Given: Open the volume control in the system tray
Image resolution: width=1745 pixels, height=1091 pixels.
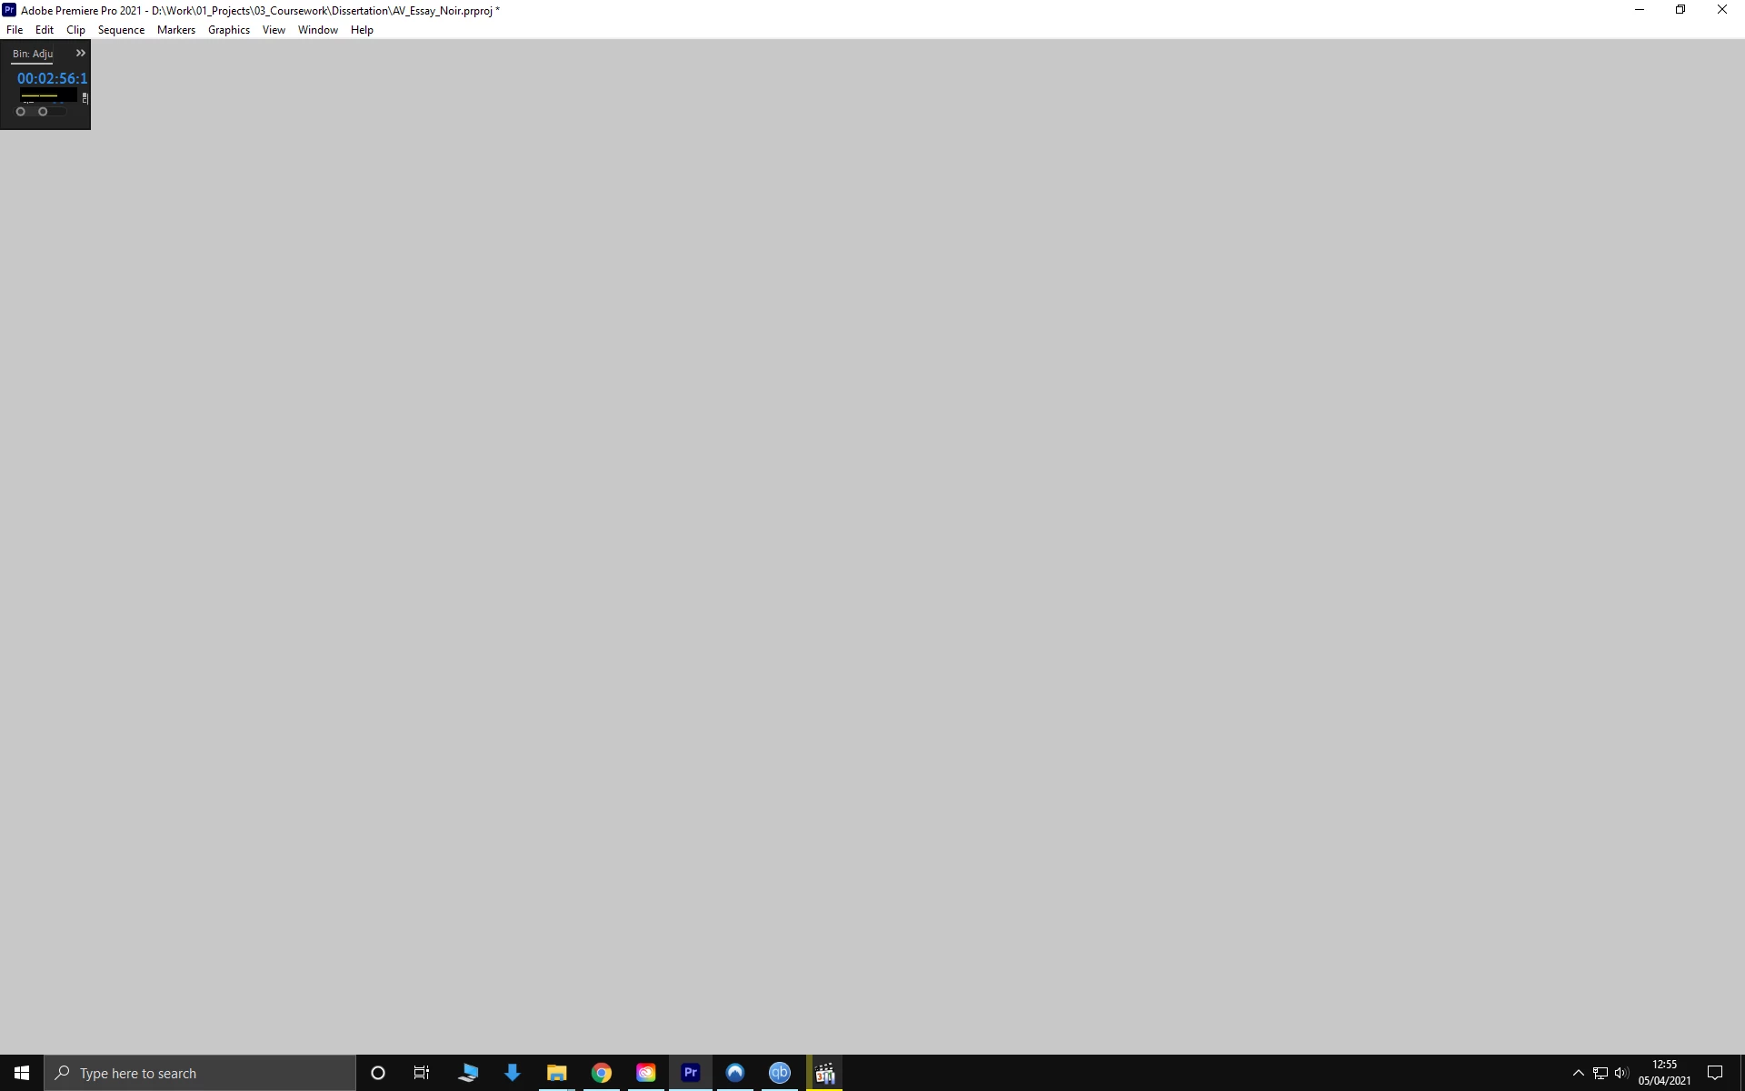Looking at the screenshot, I should coord(1621,1073).
